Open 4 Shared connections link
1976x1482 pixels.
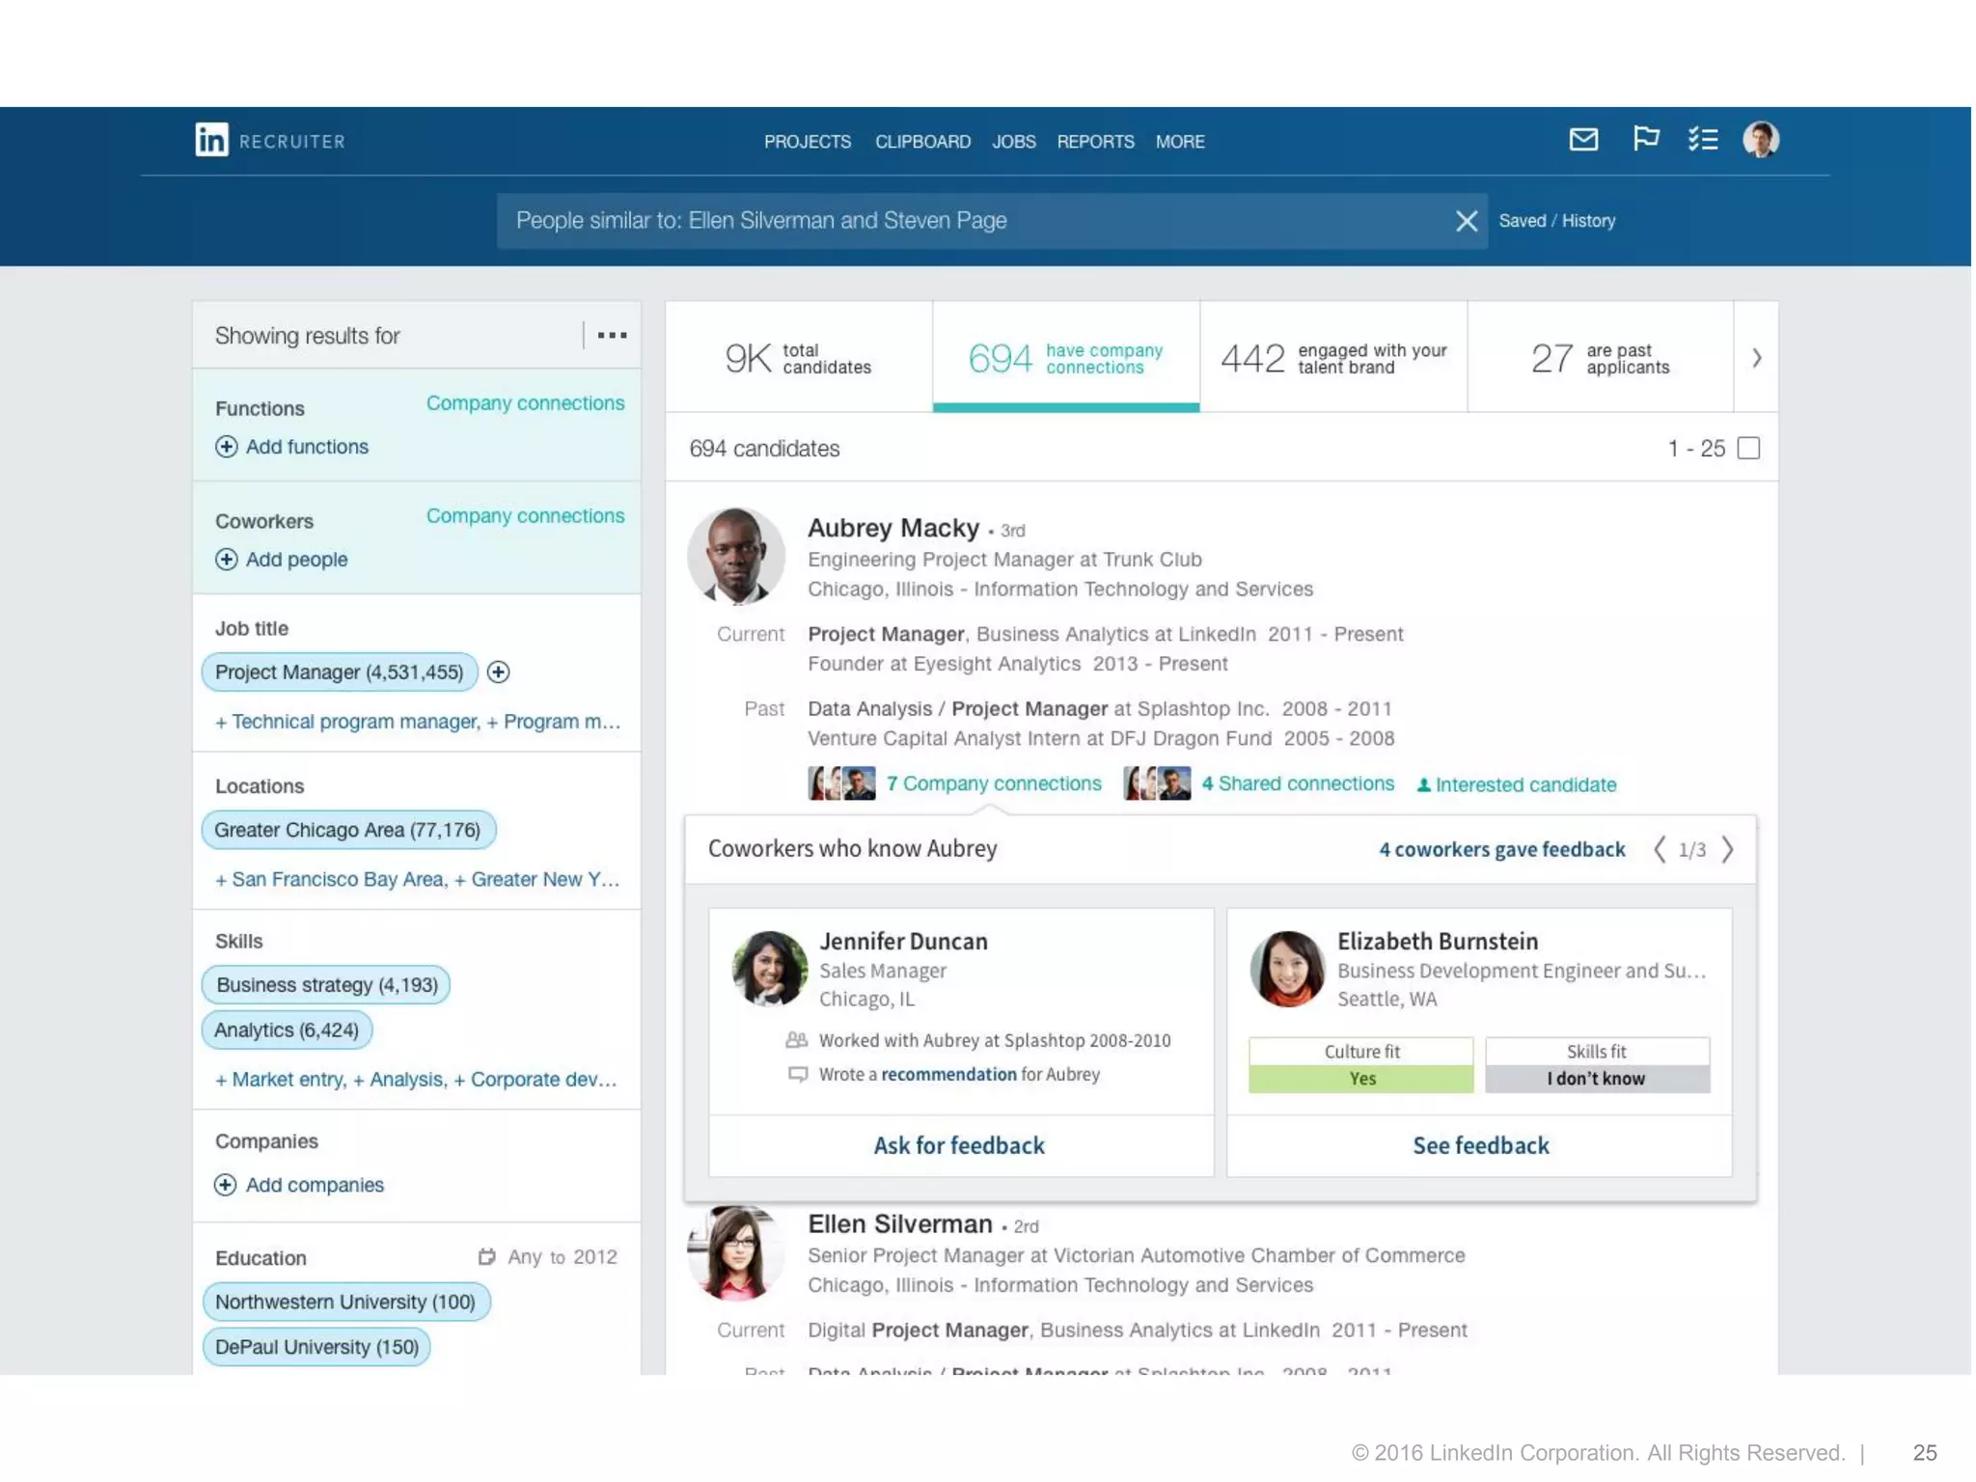pyautogui.click(x=1298, y=783)
